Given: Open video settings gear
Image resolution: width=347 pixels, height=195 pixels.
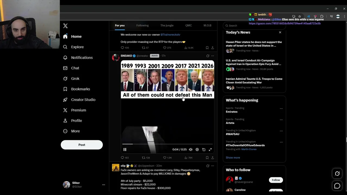Looking at the screenshot, I should (x=197, y=149).
